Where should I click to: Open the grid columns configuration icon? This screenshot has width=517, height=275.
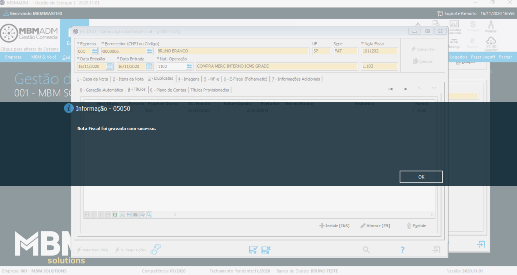click(x=135, y=215)
